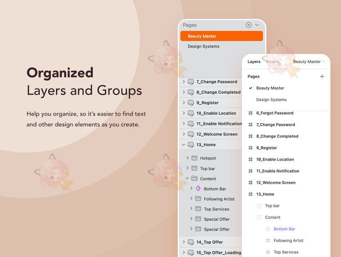Collapse the 13_Home artboard chevron
Screen dimensions: 341x257
[184, 145]
